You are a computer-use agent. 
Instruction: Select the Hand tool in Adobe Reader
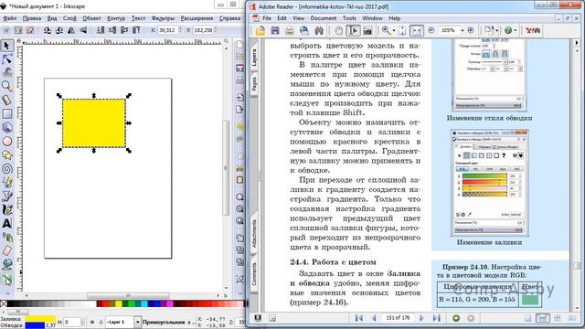click(338, 30)
